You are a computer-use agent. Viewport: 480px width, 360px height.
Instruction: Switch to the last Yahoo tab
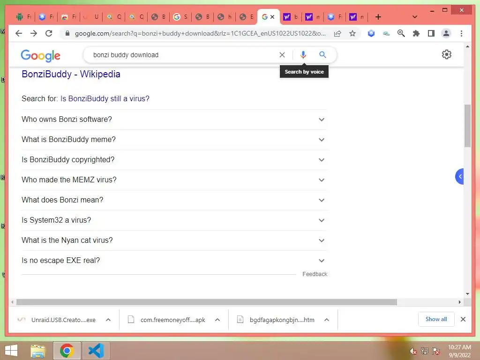tap(357, 17)
